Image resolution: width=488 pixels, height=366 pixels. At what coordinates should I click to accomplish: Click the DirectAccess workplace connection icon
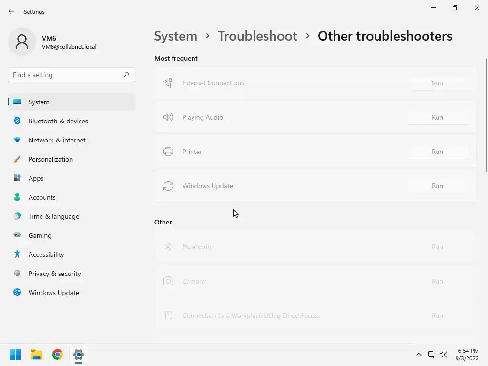[x=168, y=315]
